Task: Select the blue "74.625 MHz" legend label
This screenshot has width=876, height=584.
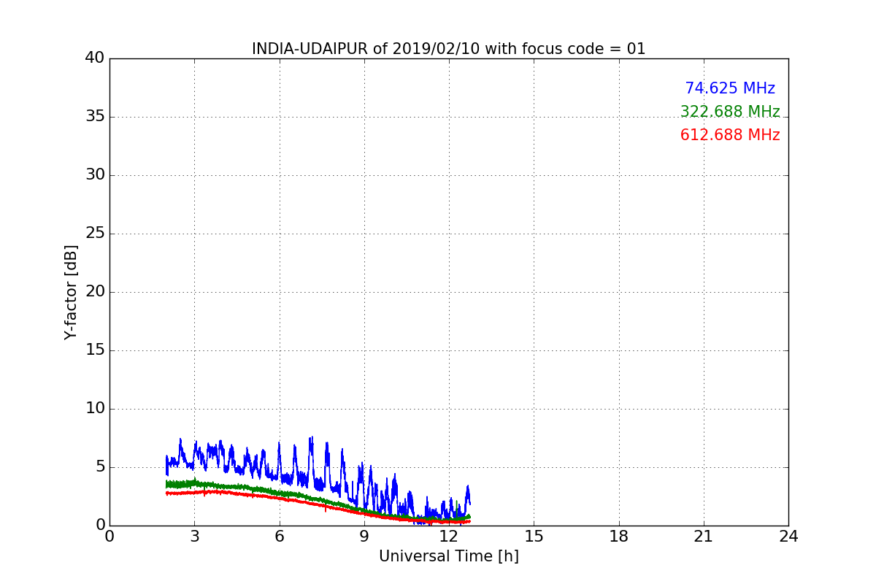Action: pos(730,88)
